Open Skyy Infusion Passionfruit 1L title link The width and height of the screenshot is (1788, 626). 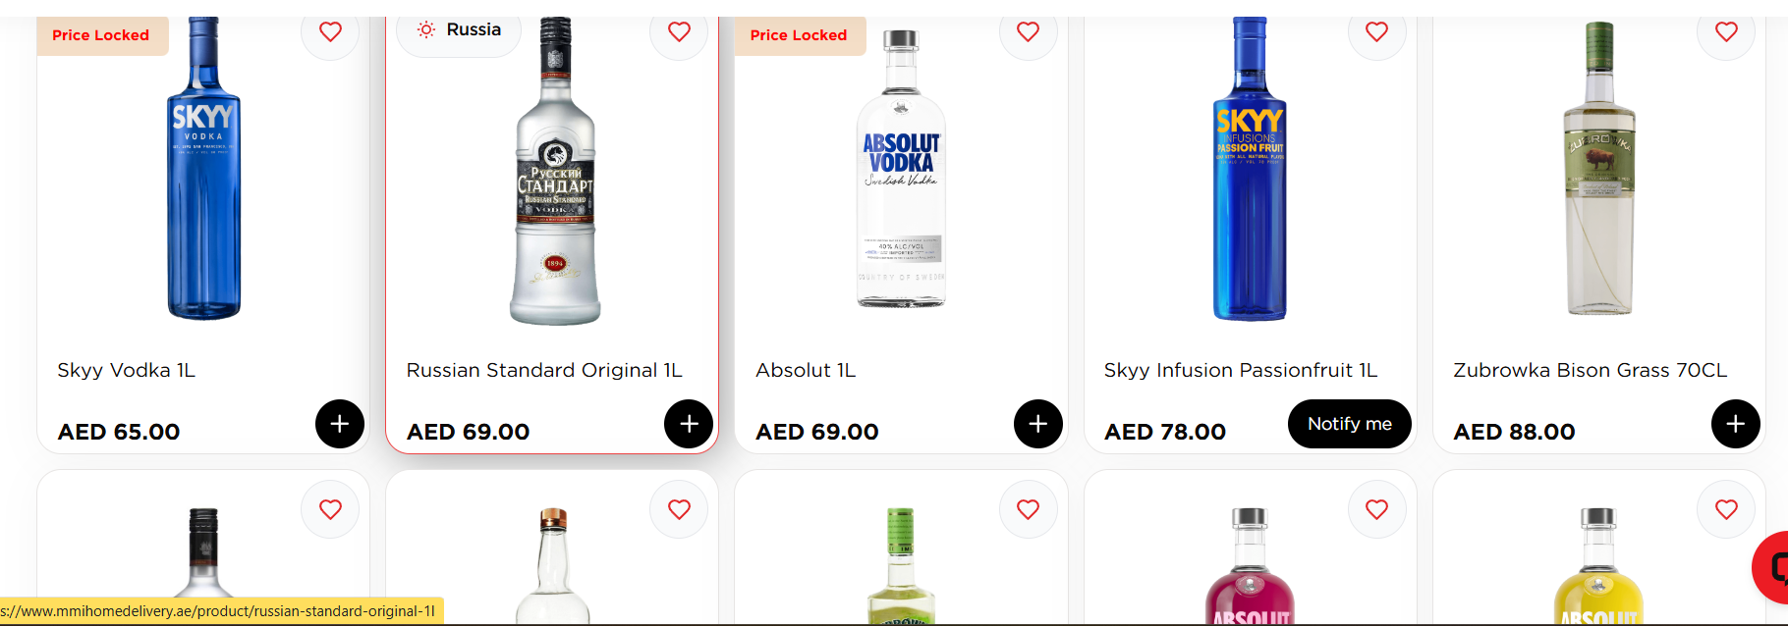[x=1240, y=370]
